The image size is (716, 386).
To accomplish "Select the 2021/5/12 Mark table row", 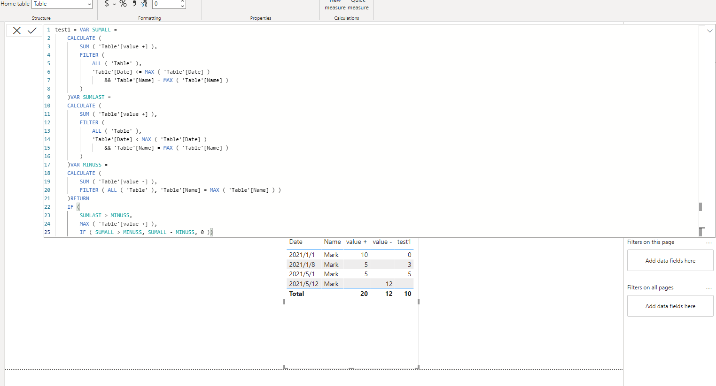I will click(x=350, y=284).
